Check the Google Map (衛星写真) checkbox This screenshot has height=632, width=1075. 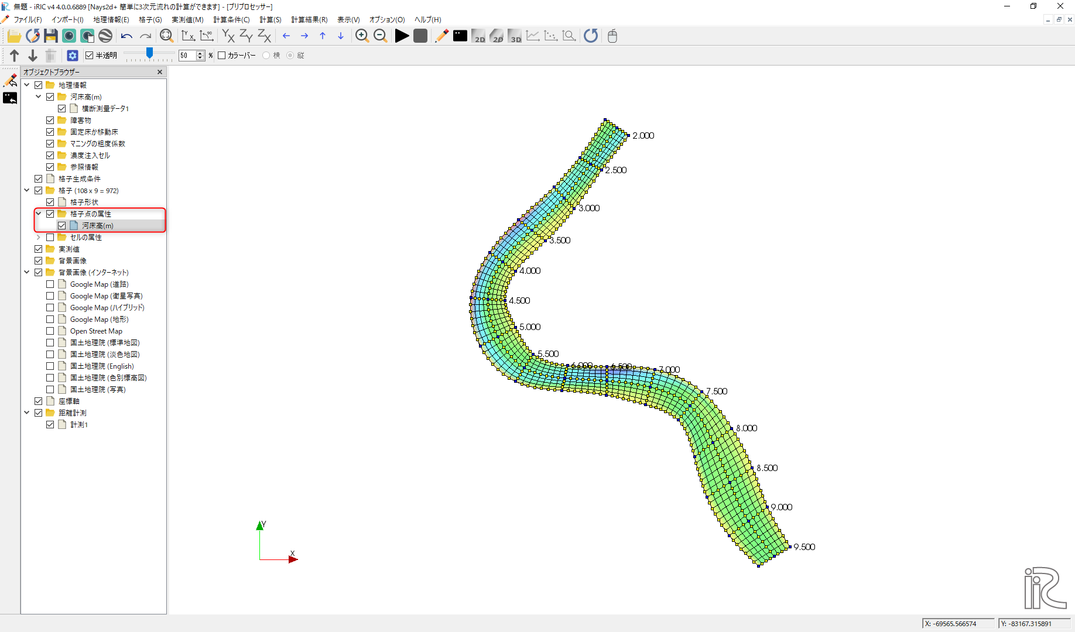tap(50, 296)
